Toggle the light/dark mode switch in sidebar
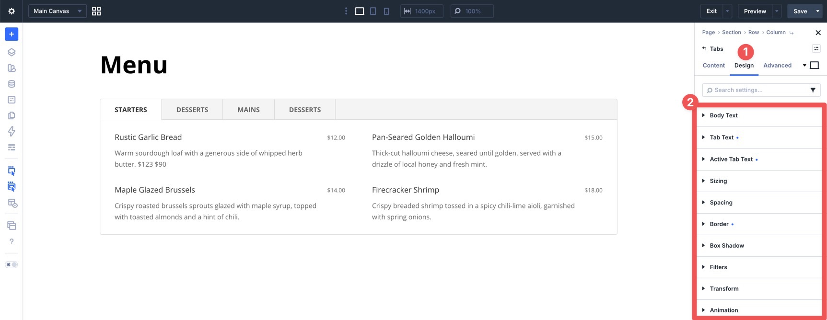The width and height of the screenshot is (827, 320). click(x=11, y=264)
